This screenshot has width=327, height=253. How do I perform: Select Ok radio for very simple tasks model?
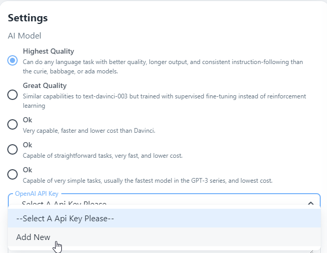tap(12, 174)
